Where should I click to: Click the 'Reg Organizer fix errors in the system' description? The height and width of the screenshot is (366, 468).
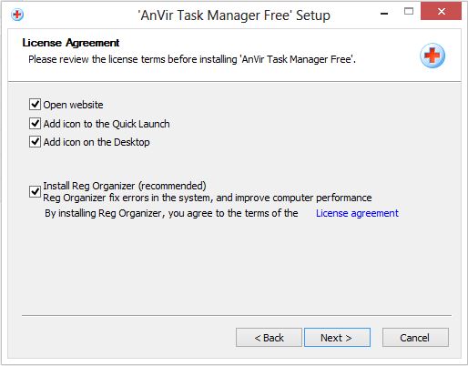(208, 198)
